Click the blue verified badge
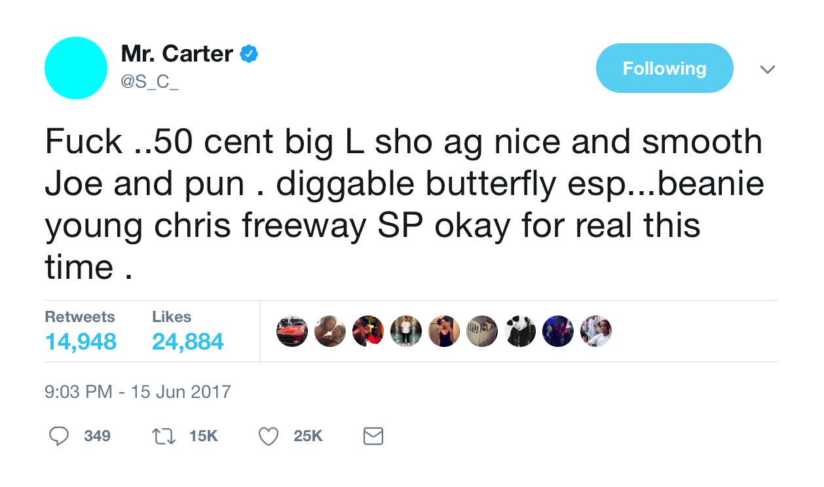 click(x=248, y=54)
